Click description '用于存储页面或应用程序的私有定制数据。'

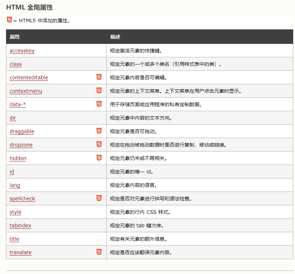pyautogui.click(x=156, y=104)
